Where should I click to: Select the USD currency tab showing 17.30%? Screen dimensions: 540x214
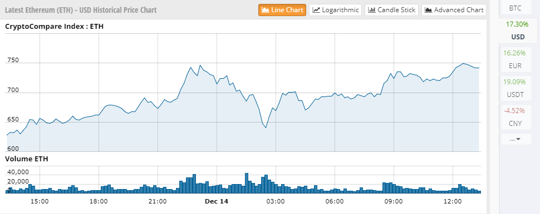pos(518,30)
